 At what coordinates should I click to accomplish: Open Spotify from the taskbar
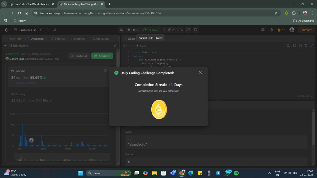pos(236,173)
